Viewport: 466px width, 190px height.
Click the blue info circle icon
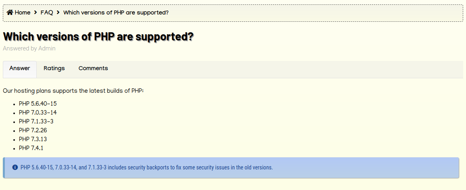[x=15, y=167]
